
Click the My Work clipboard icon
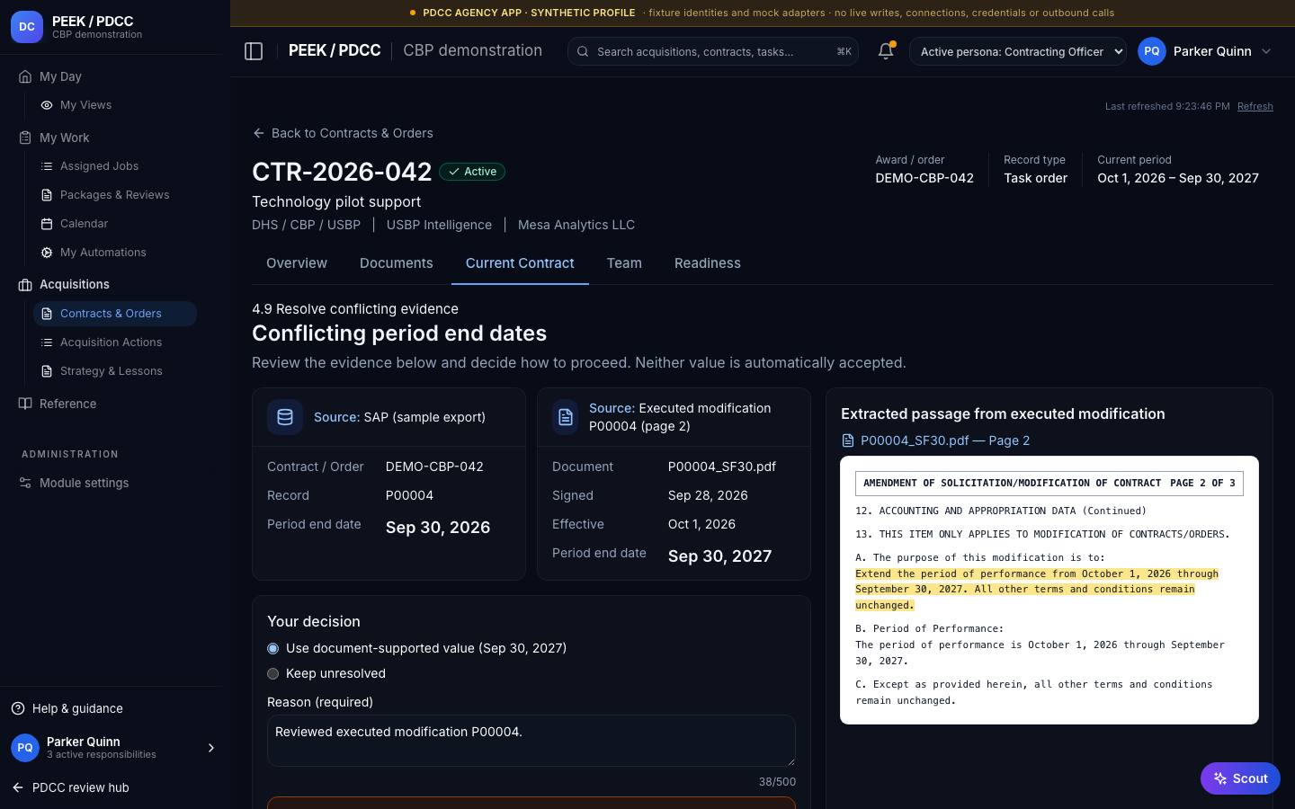pyautogui.click(x=25, y=138)
